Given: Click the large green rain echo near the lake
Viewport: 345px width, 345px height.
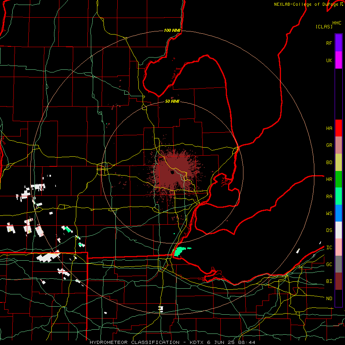Looking at the screenshot, I should [x=180, y=251].
